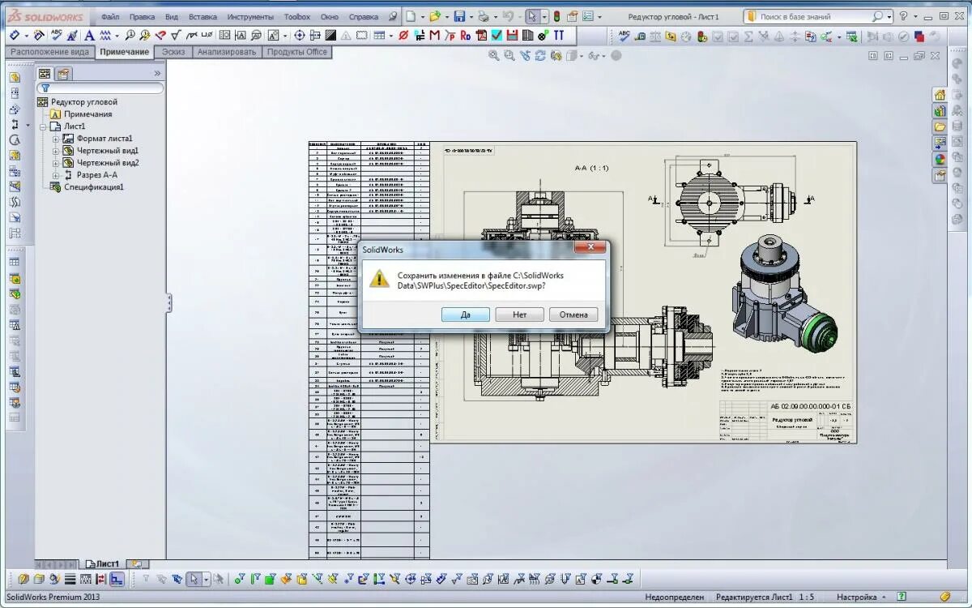Viewport: 972px width, 608px height.
Task: Open File Explorer pane on right sidebar
Action: pos(940,127)
